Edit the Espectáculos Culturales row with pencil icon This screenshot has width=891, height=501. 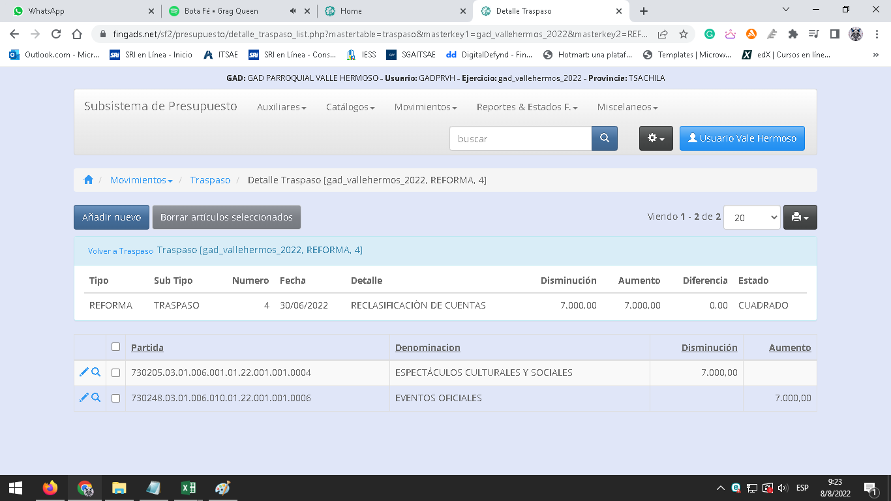pos(83,372)
